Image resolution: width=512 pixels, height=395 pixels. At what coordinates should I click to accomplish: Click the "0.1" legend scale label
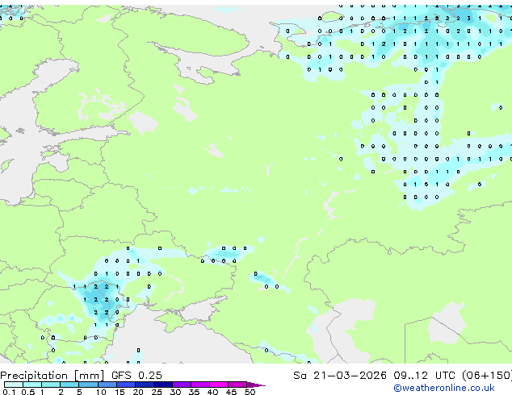(x=9, y=392)
